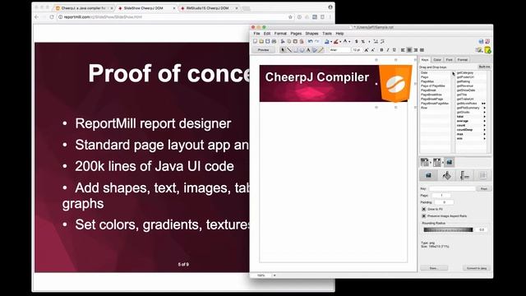Viewport: 526px width, 296px height.
Task: Set text alignment to center
Action: click(x=409, y=50)
